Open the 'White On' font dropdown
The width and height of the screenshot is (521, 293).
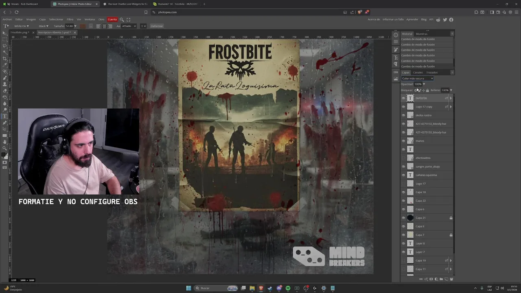21,26
